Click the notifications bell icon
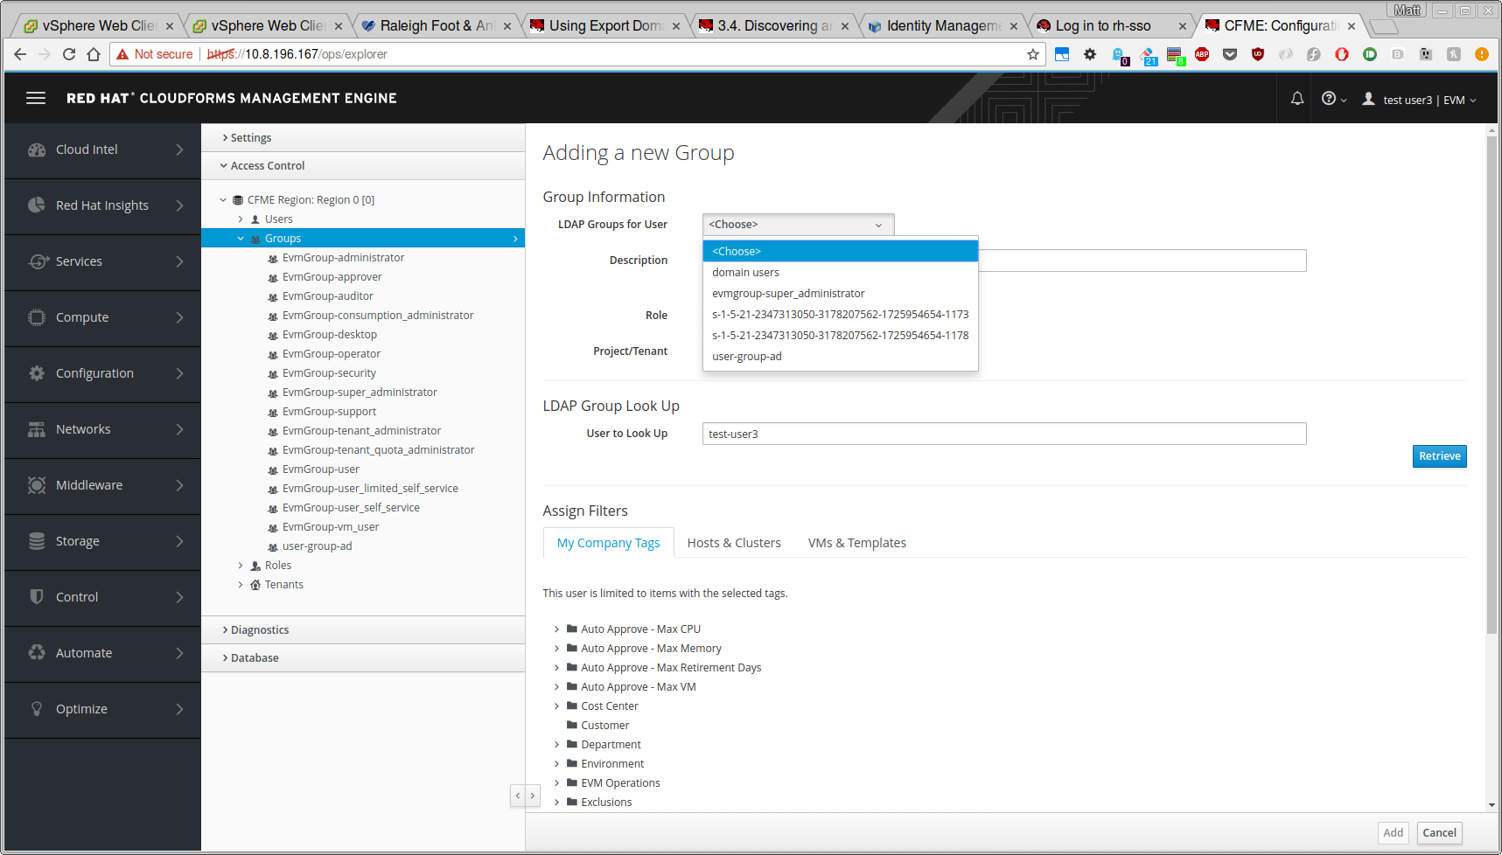Screen dimensions: 1502x855 coord(1297,99)
